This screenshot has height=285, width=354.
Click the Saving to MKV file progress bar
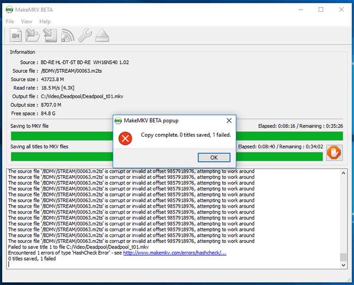click(x=177, y=136)
